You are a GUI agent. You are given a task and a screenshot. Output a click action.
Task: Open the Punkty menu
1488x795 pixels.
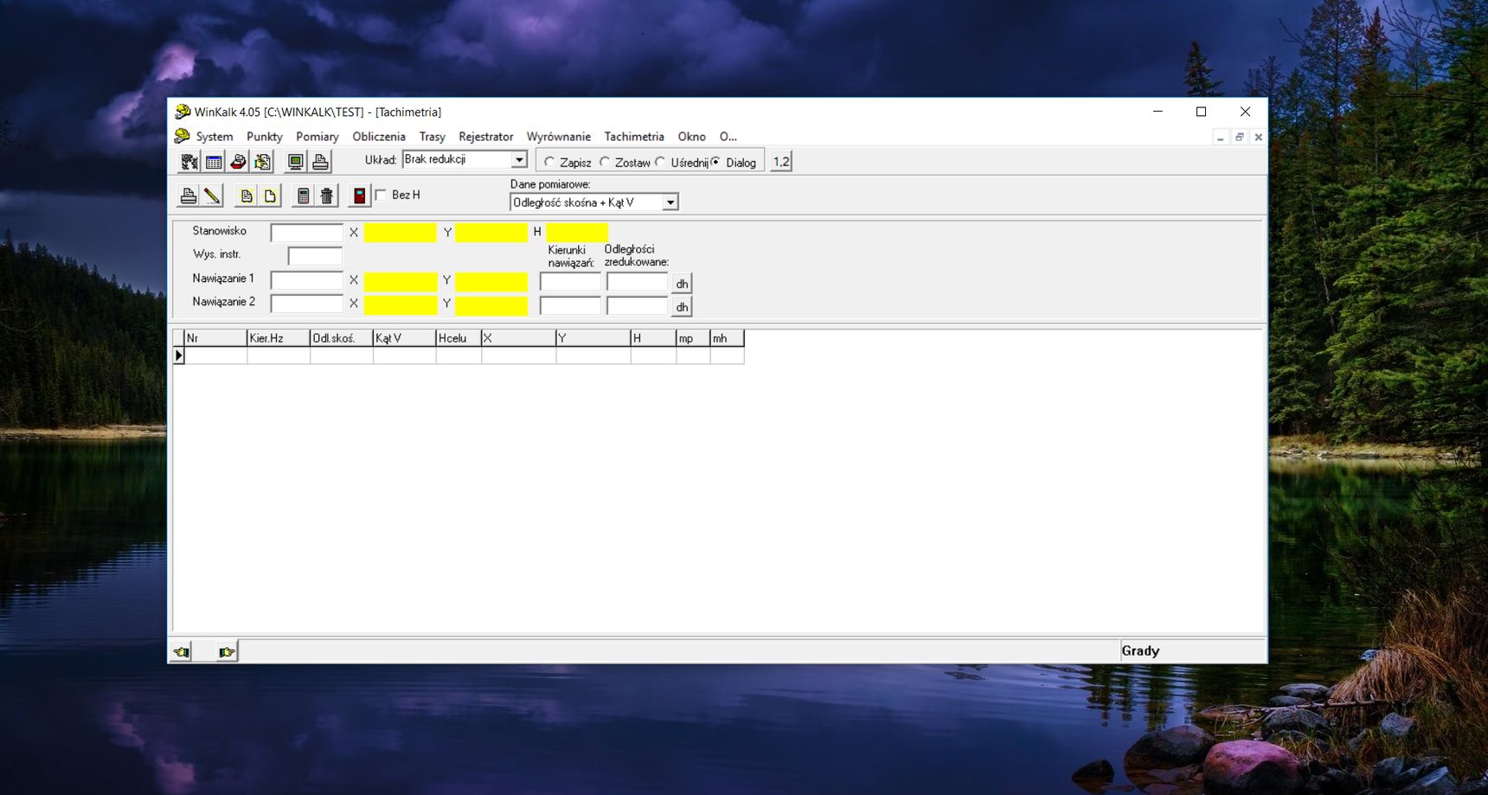(265, 137)
